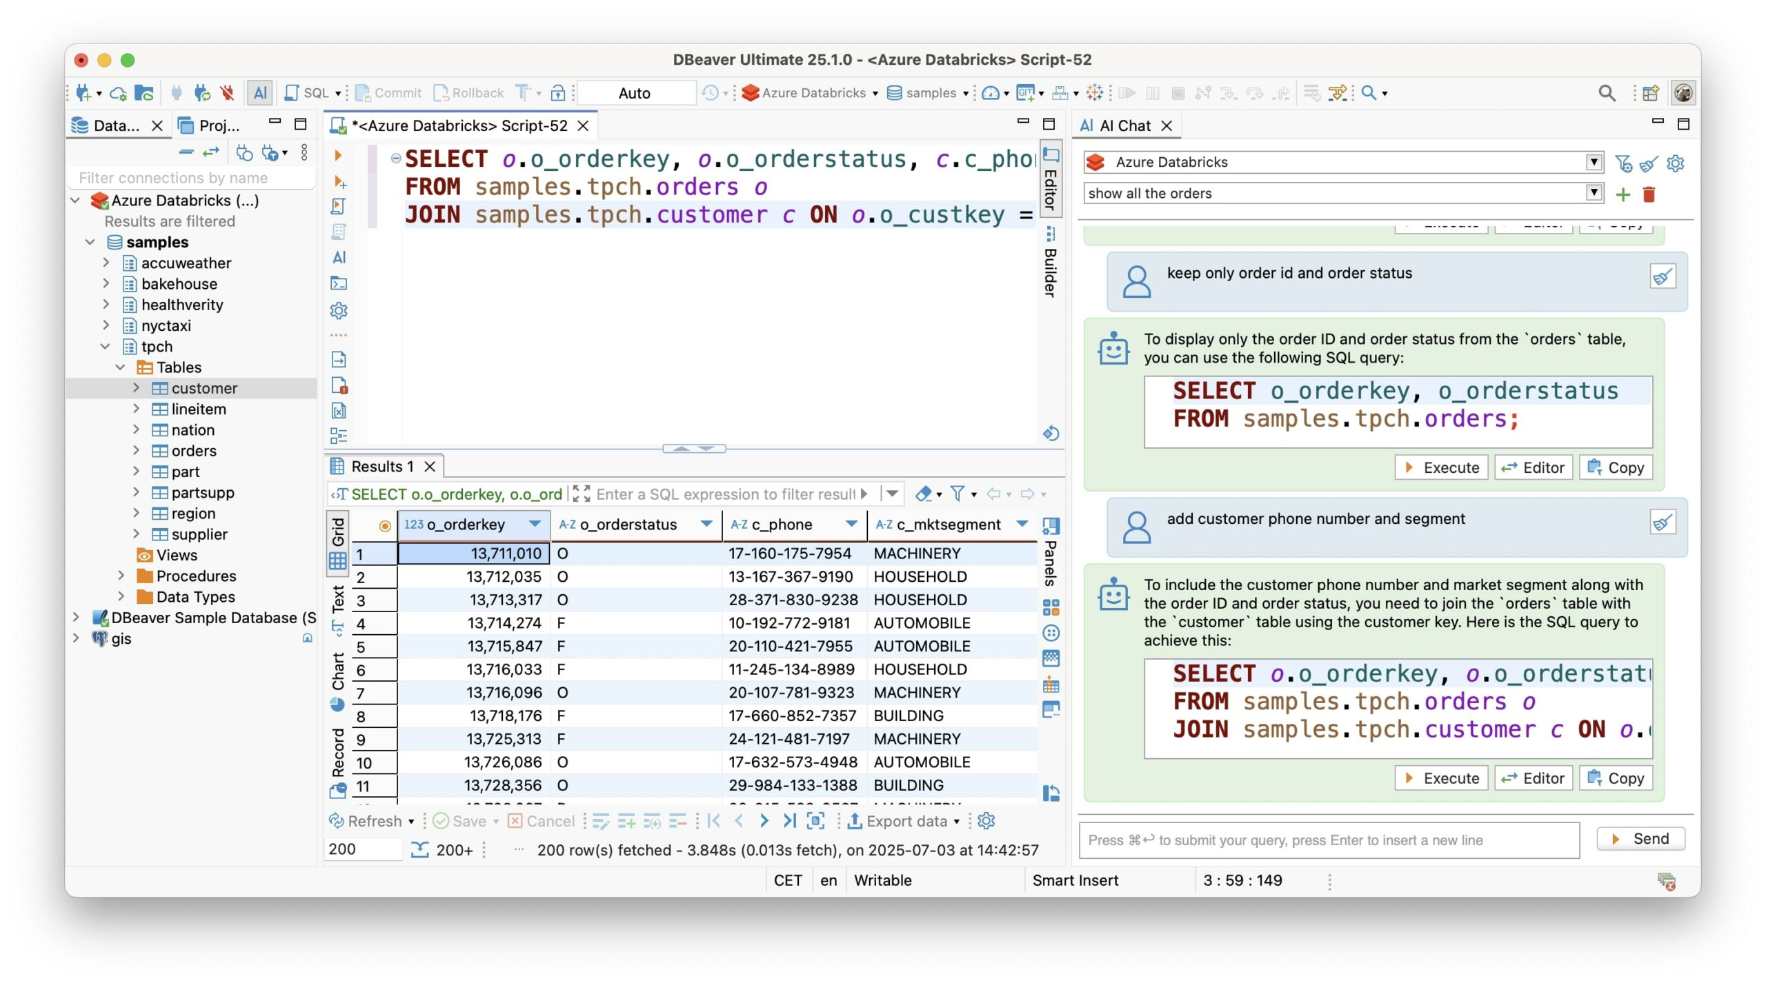
Task: Open the results custom filter icon
Action: click(958, 494)
